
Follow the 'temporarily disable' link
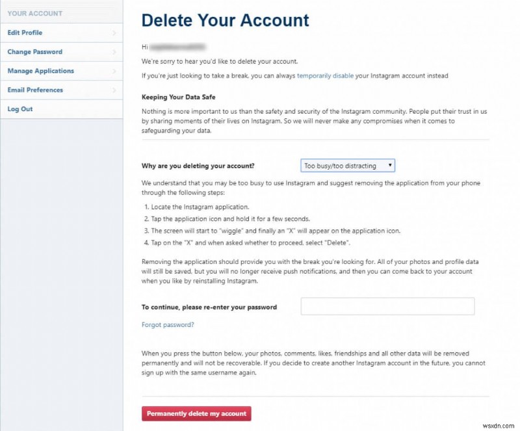pos(325,76)
